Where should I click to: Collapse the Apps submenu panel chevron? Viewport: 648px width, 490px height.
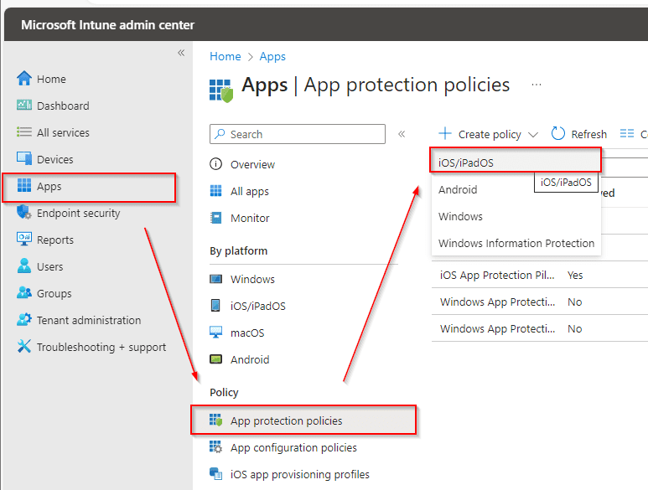[402, 134]
